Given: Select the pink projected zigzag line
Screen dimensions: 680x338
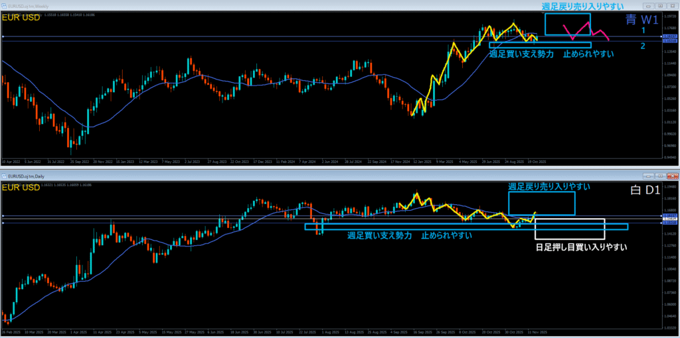Looking at the screenshot, I should [586, 31].
